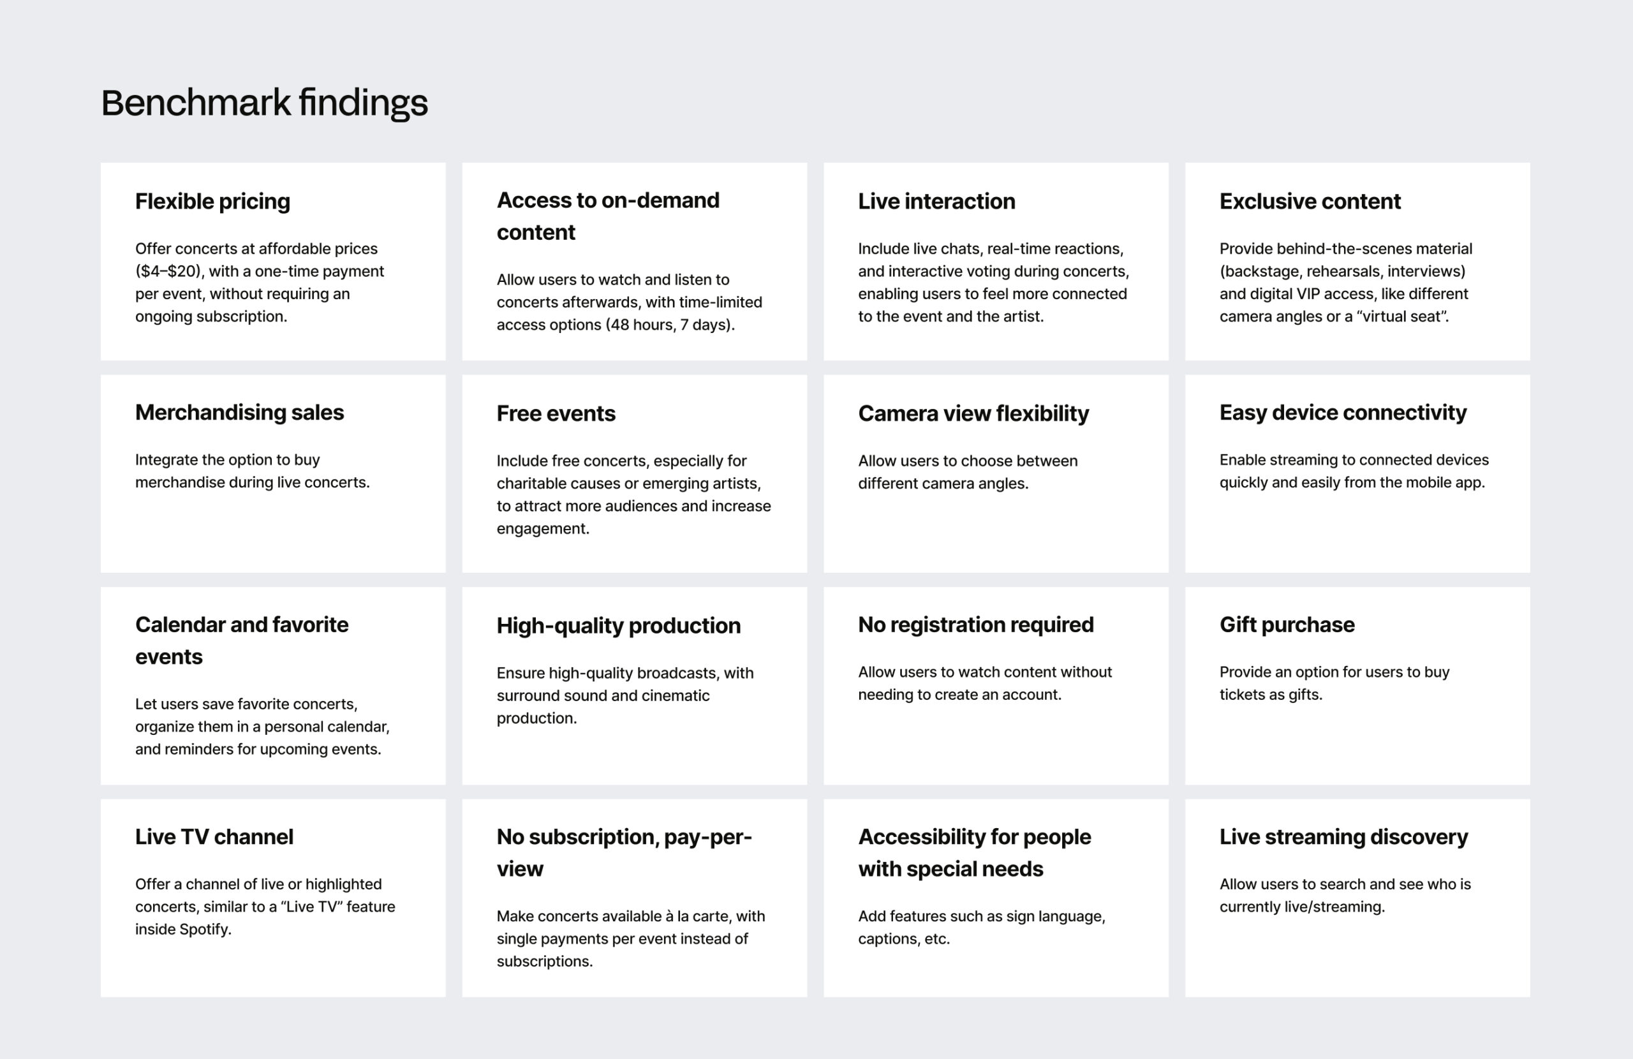
Task: Click the "Access to on-demand content" heading
Action: (608, 216)
